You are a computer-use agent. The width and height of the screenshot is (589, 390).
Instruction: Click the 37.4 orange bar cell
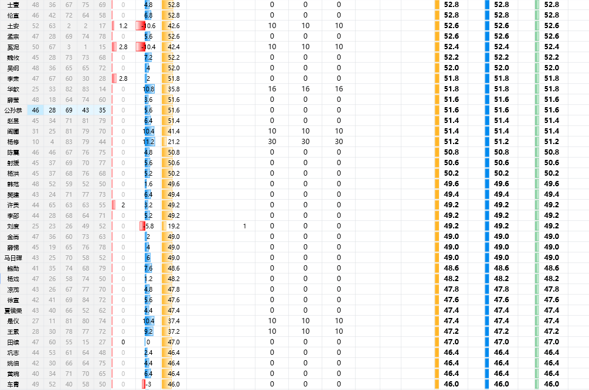pos(173,321)
